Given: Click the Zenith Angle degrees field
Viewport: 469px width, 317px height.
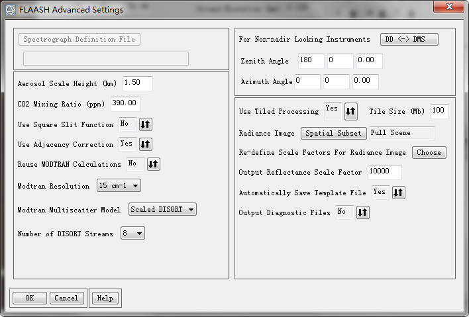Looking at the screenshot, I should tap(311, 61).
